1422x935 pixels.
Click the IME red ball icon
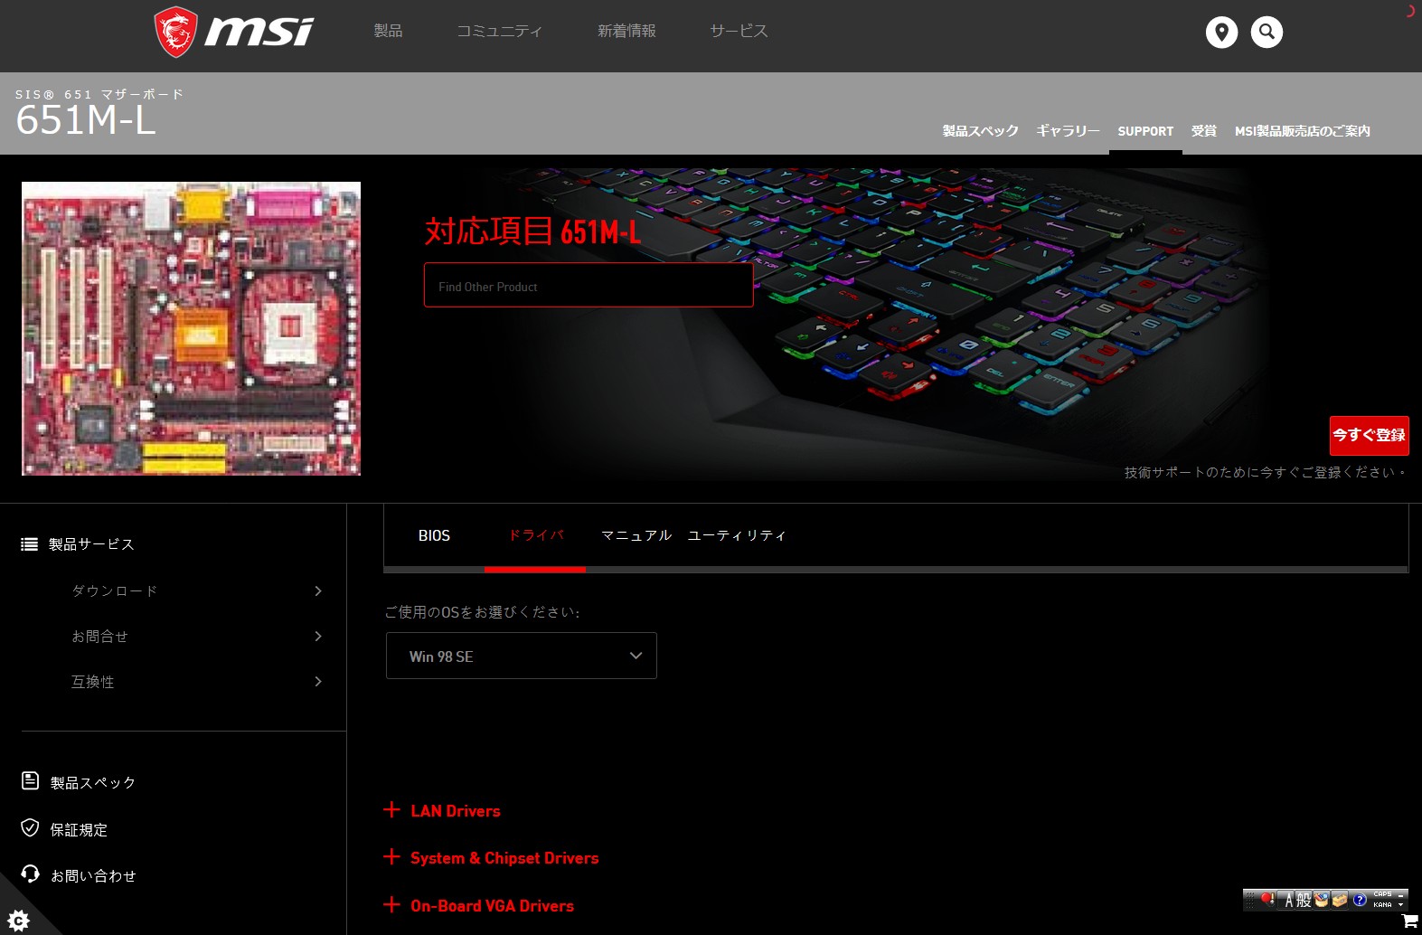click(1267, 899)
